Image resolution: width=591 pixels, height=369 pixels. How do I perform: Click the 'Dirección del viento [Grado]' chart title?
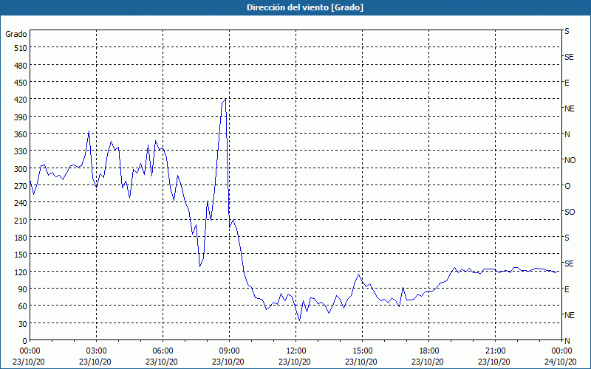point(305,7)
